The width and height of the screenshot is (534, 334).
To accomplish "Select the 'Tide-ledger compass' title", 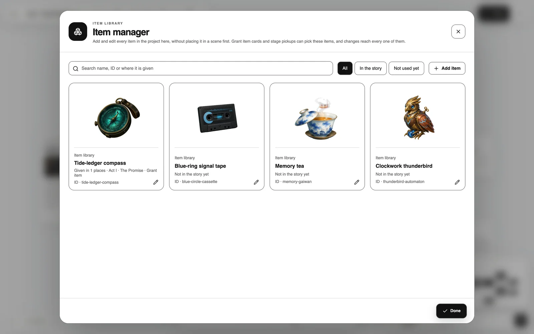I will tap(100, 163).
